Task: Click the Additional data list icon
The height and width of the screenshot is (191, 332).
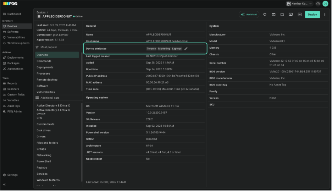Action: pyautogui.click(x=37, y=98)
